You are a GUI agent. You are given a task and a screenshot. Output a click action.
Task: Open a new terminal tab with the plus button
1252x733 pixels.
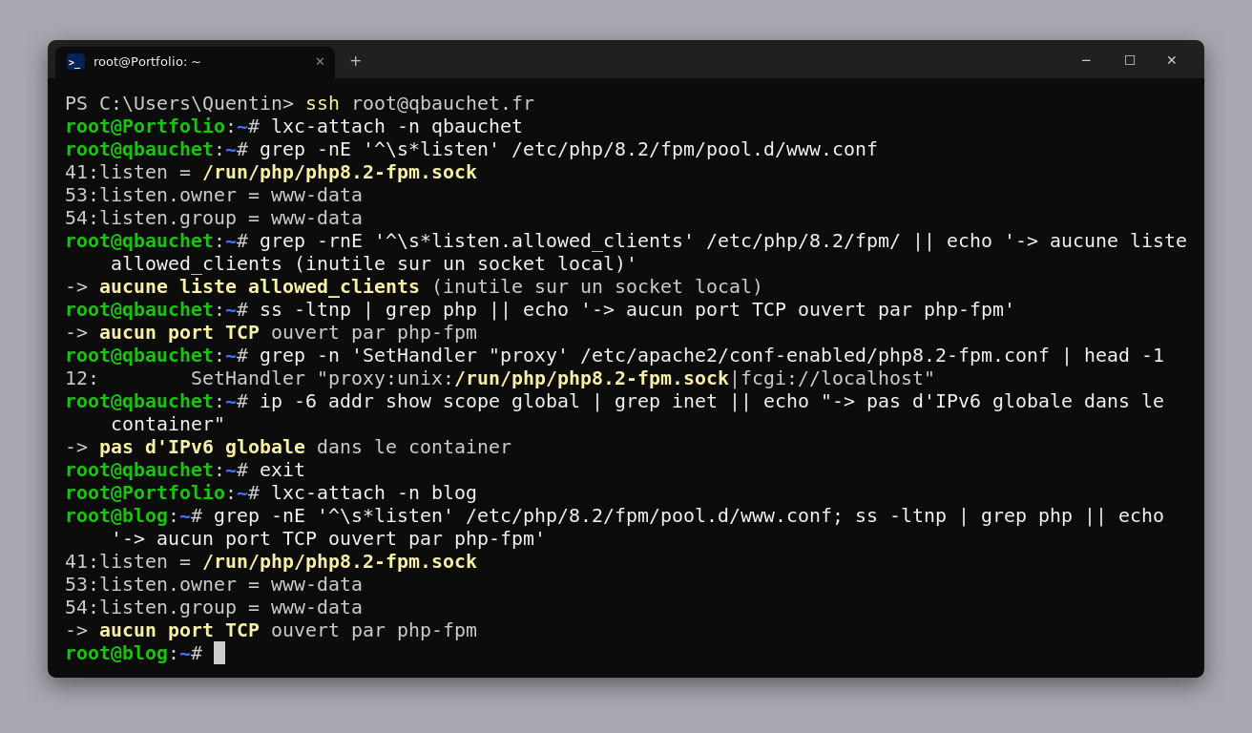tap(356, 61)
